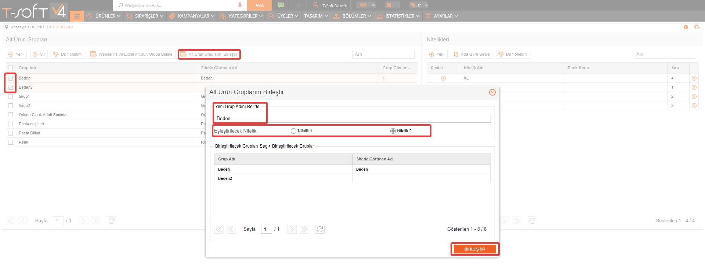The height and width of the screenshot is (267, 705).
Task: Go to the next page in merge dialog
Action: [x=292, y=229]
